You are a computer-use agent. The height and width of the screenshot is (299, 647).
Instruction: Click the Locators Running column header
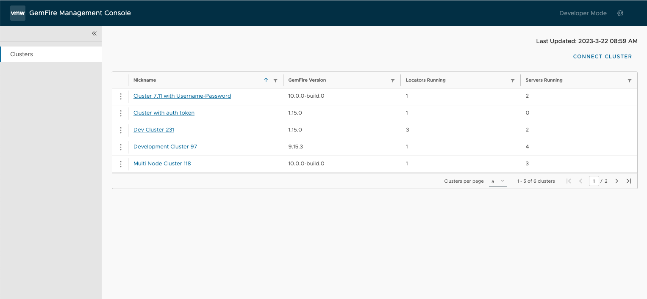(426, 80)
